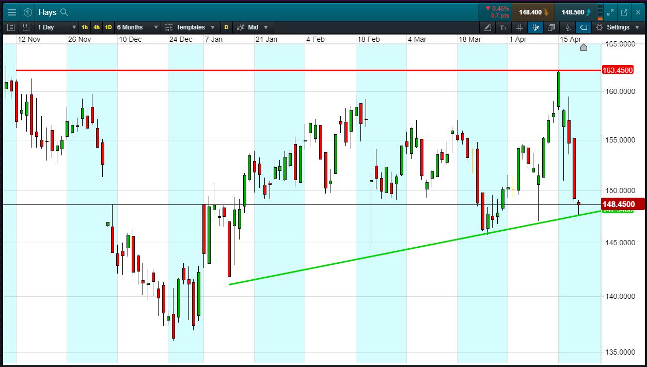The height and width of the screenshot is (367, 647).
Task: Click the 15 Apr date label
Action: (571, 39)
